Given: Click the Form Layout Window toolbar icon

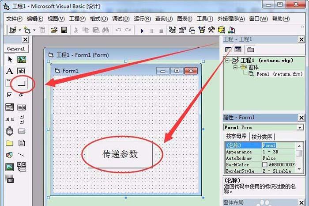Looking at the screenshot, I should (x=192, y=30).
